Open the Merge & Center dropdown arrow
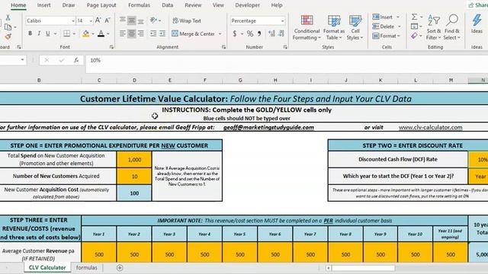Screen dimensions: 488x274 (x=220, y=33)
